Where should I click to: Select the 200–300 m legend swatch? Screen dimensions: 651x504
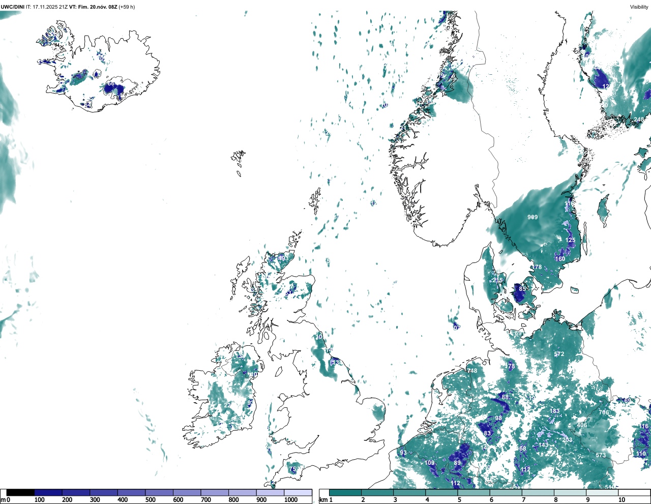pos(76,492)
